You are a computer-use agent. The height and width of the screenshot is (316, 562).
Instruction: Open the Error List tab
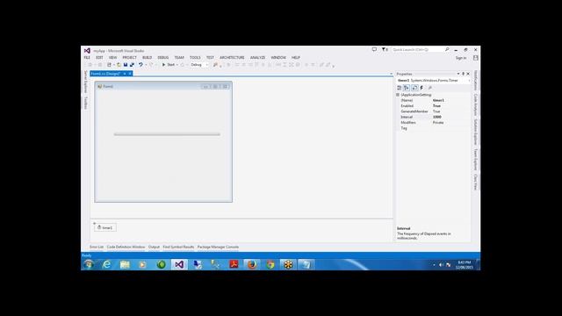[96, 248]
